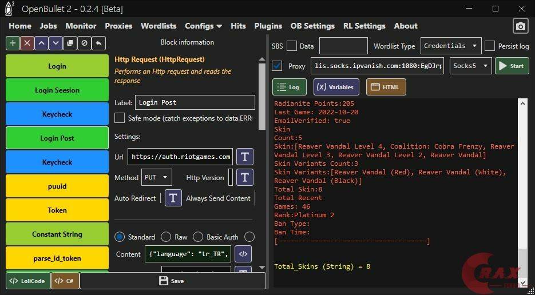Click the Url input field
Image resolution: width=535 pixels, height=295 pixels.
coord(180,157)
